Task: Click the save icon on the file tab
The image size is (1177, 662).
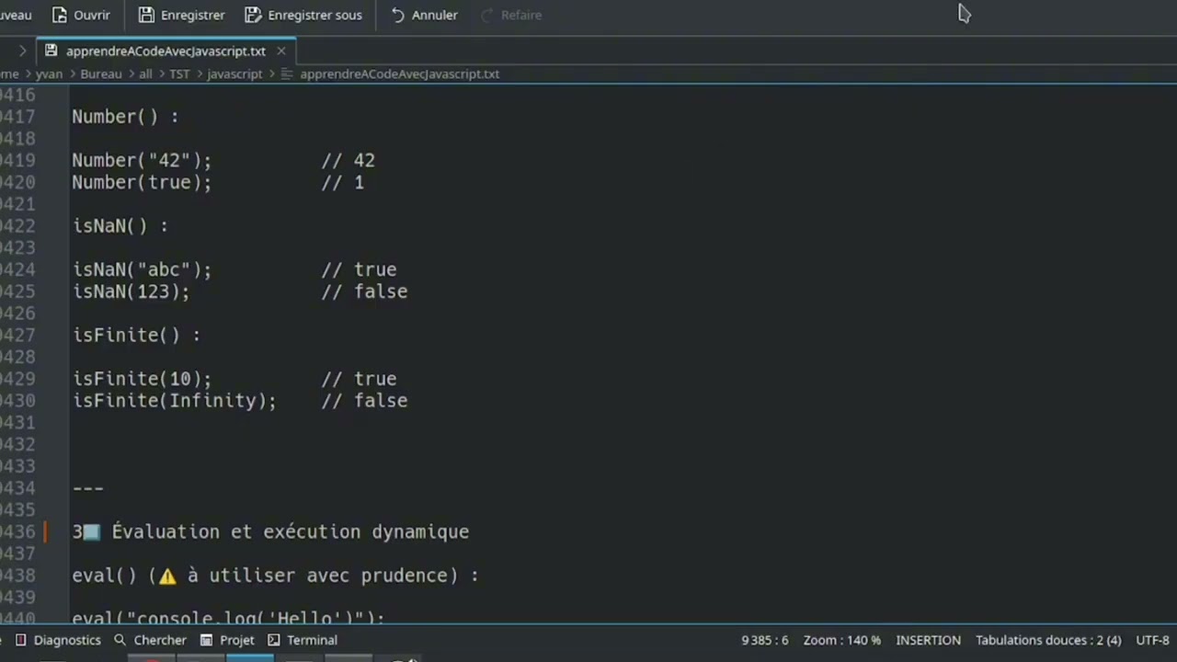Action: click(51, 51)
